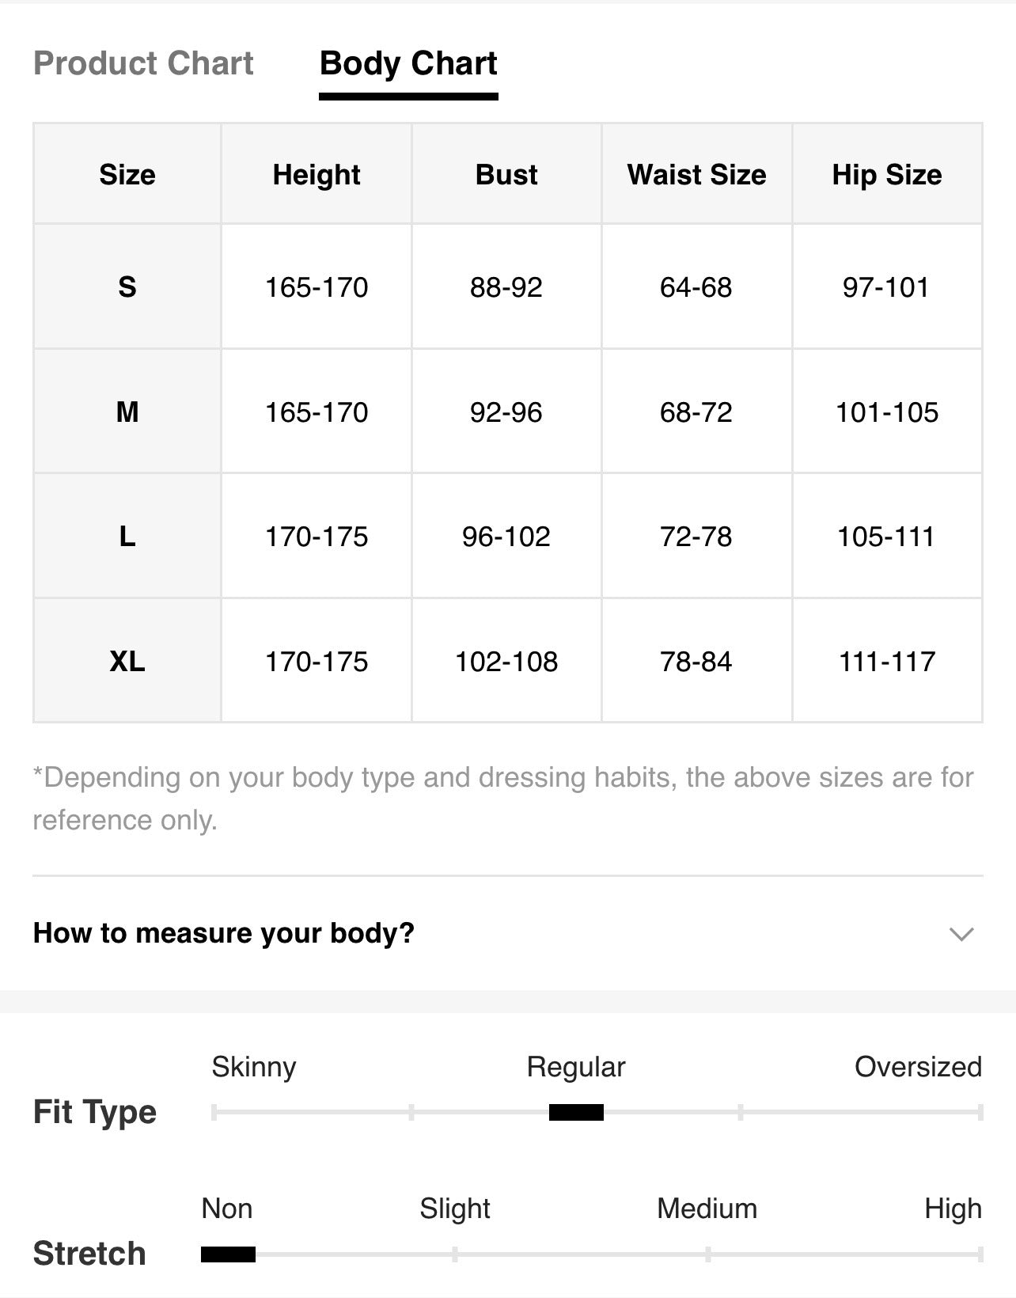1016x1298 pixels.
Task: Click the XL bust value 102-108
Action: pos(506,661)
